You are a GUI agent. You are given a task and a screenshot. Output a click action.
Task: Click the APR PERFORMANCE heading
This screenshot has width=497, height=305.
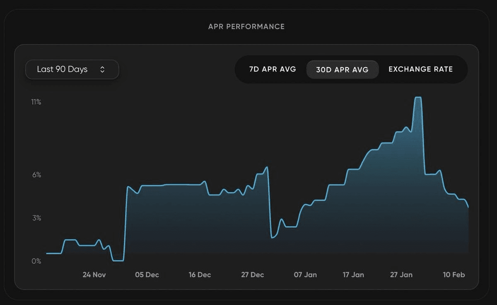tap(246, 27)
